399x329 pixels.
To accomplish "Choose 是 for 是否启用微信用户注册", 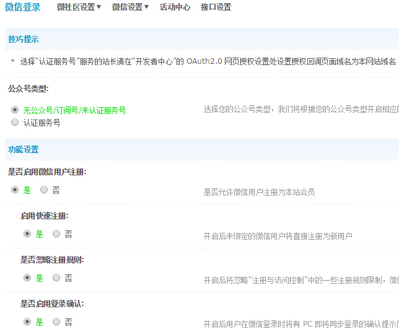I will (x=15, y=190).
